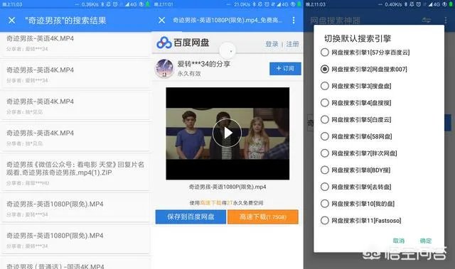
Task: Select 网盘搜索引擎10[我的盘]
Action: click(358, 204)
